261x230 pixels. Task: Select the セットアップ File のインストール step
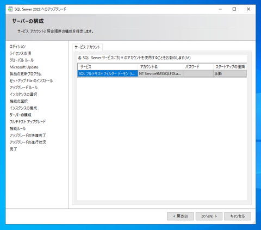pyautogui.click(x=31, y=80)
